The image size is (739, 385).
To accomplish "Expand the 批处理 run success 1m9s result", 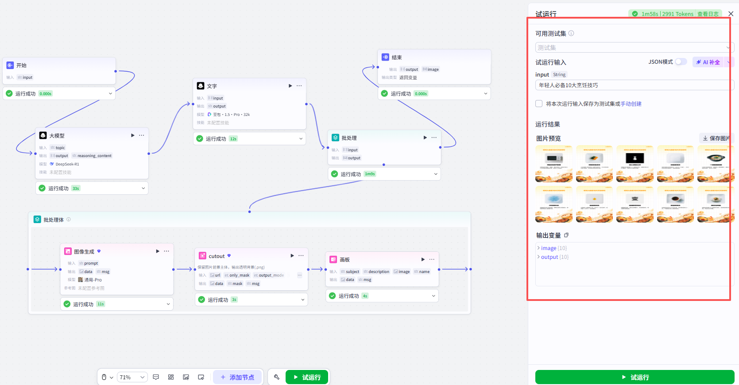I will (436, 174).
